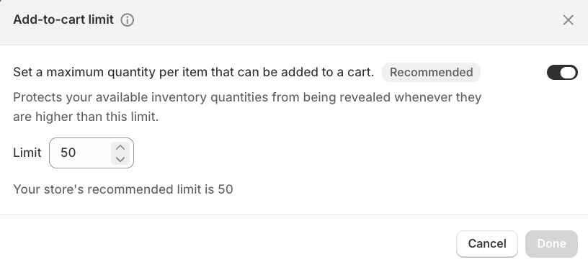The width and height of the screenshot is (588, 262).
Task: Click inside the Limit number field
Action: coord(91,153)
